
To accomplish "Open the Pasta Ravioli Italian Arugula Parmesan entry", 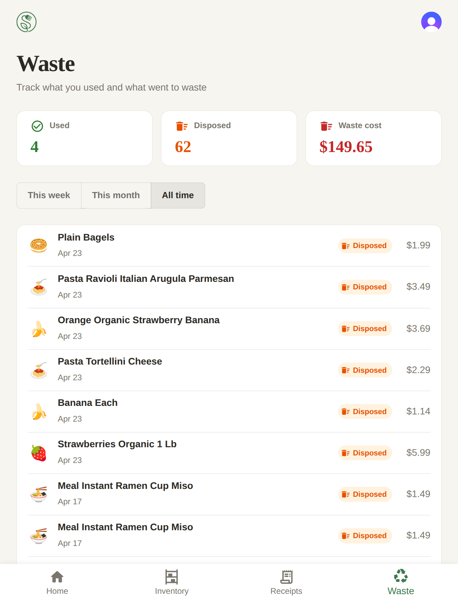I will 229,287.
